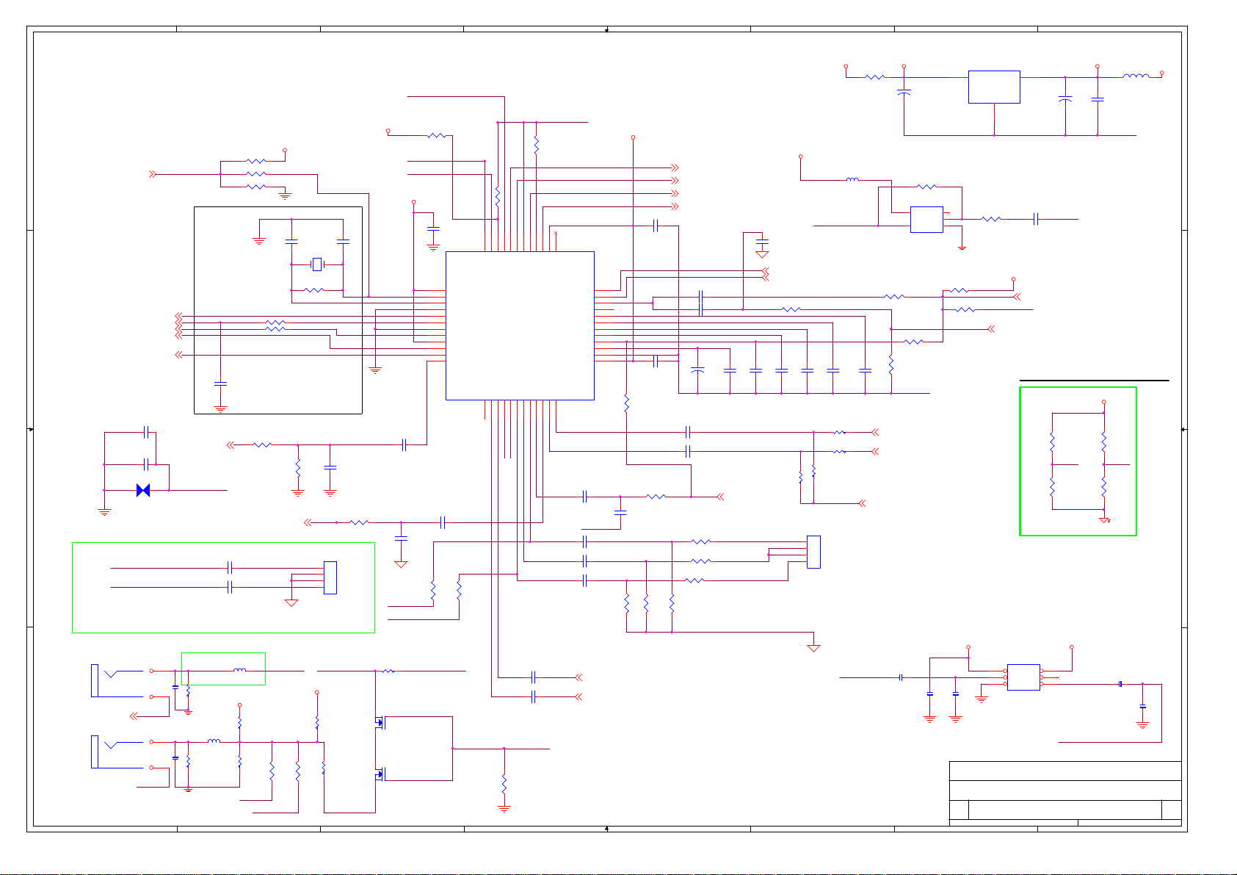Select the top resistor of the three-resistor group
This screenshot has height=875, width=1237.
click(255, 161)
